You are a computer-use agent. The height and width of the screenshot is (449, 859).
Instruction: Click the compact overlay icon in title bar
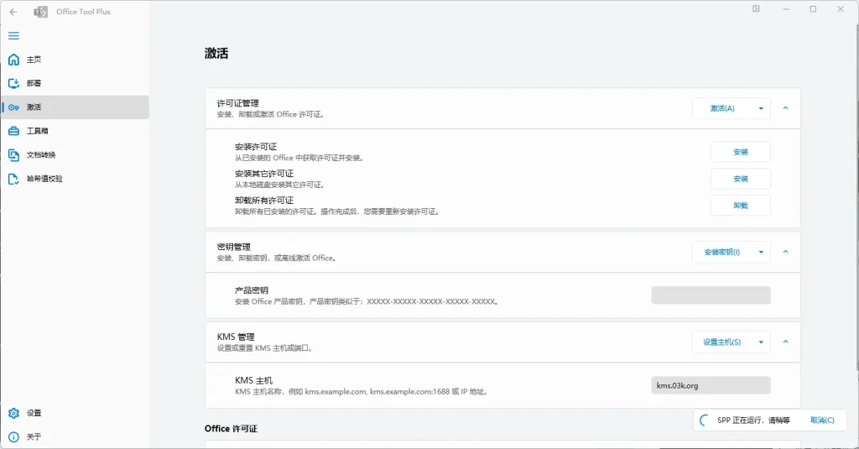756,8
